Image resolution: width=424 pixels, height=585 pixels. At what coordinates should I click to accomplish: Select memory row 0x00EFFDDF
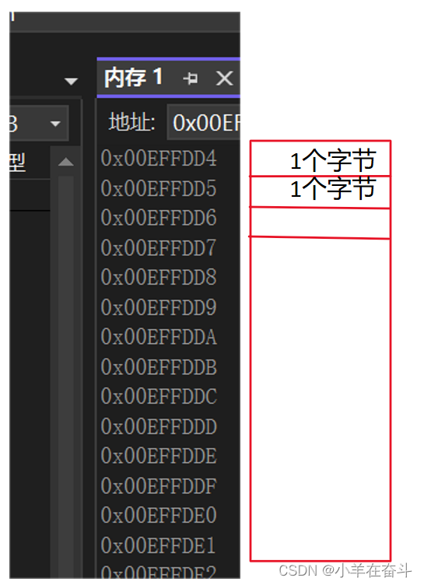(159, 485)
